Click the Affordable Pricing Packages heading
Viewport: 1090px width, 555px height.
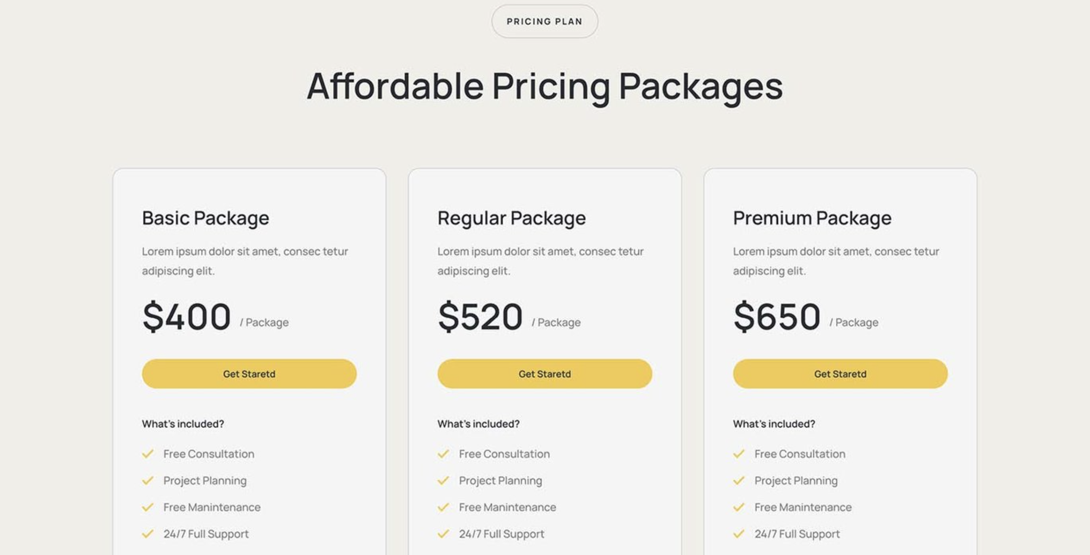[x=545, y=87]
